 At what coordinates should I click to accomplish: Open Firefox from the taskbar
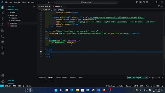(x=104, y=90)
